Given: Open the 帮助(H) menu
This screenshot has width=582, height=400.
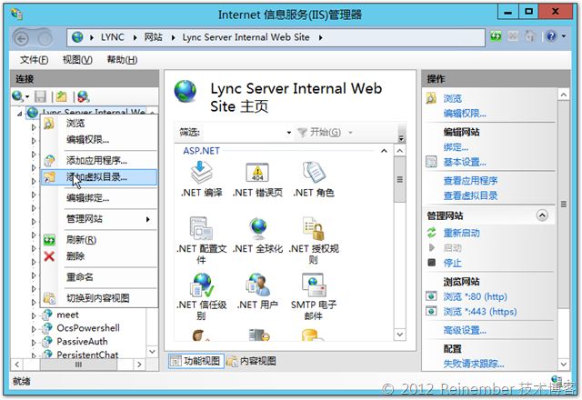Looking at the screenshot, I should click(x=122, y=60).
